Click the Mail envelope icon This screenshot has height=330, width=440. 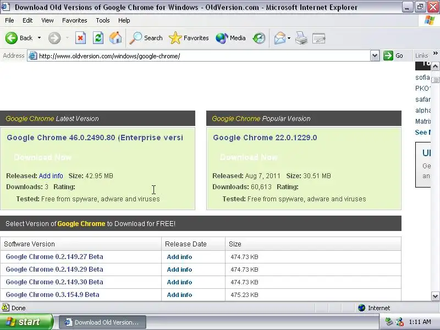(279, 38)
